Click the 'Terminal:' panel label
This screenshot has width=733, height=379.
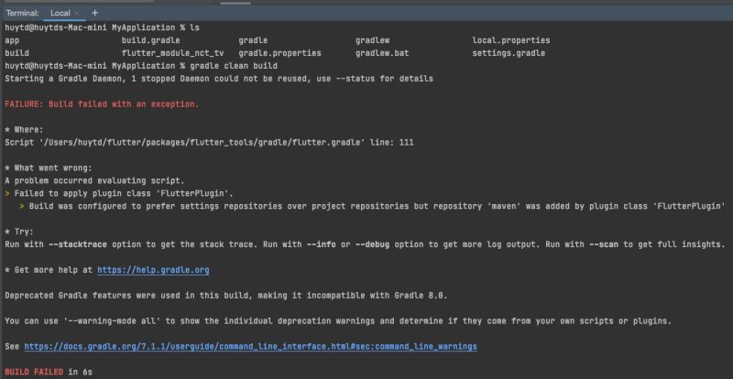point(22,13)
